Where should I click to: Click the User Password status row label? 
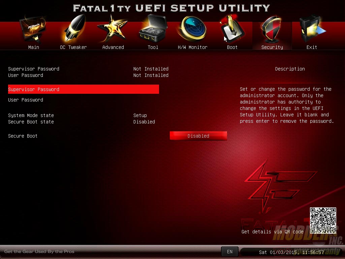pyautogui.click(x=26, y=75)
